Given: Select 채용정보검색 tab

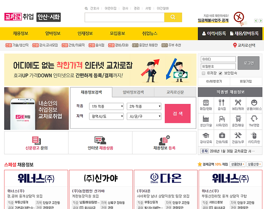Looking at the screenshot, I should pyautogui.click(x=91, y=92).
